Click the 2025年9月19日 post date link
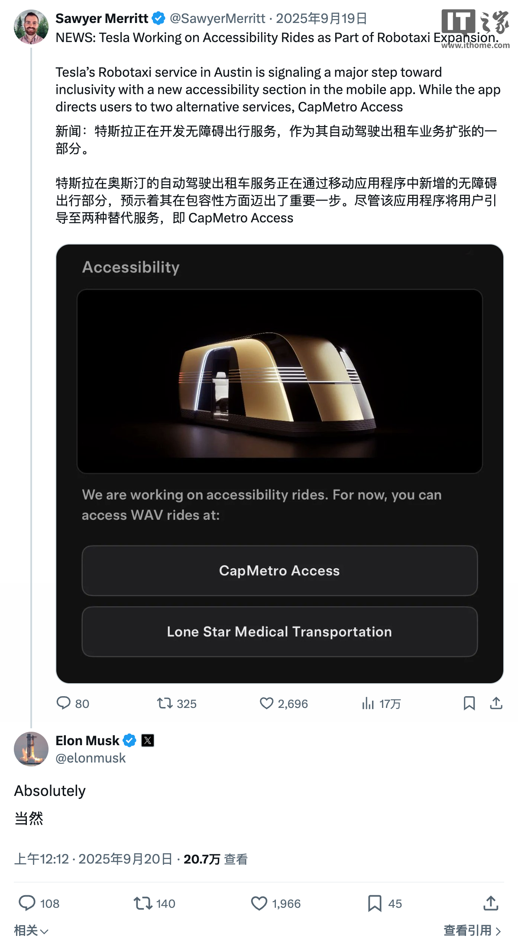This screenshot has height=942, width=518. click(322, 18)
